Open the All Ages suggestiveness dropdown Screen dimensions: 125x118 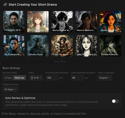tap(10, 89)
